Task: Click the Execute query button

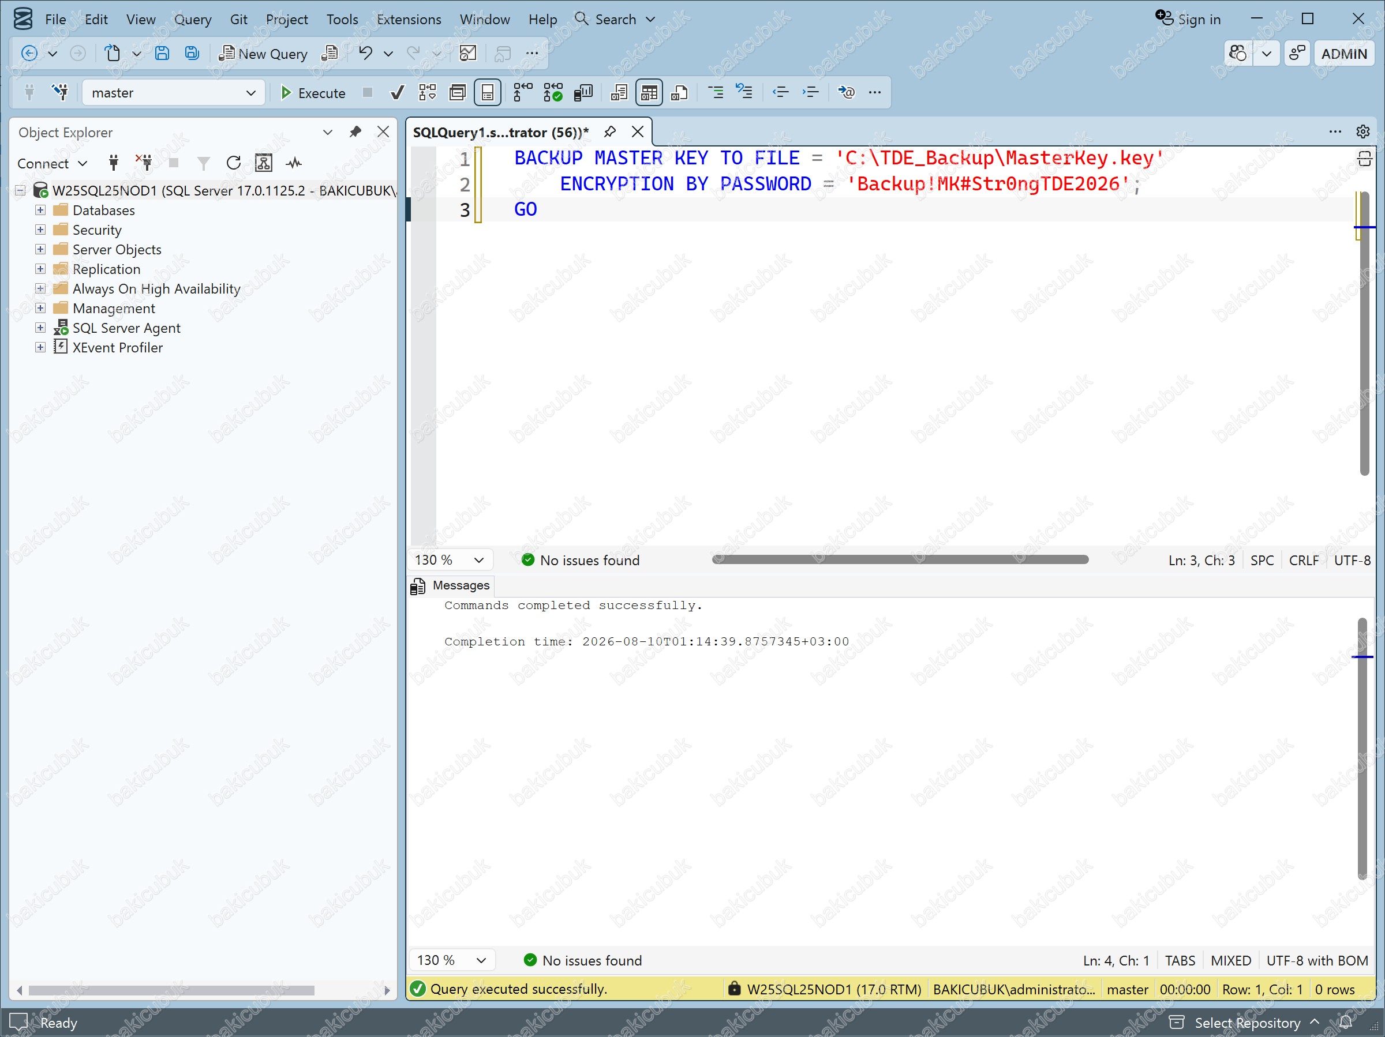Action: pos(312,93)
